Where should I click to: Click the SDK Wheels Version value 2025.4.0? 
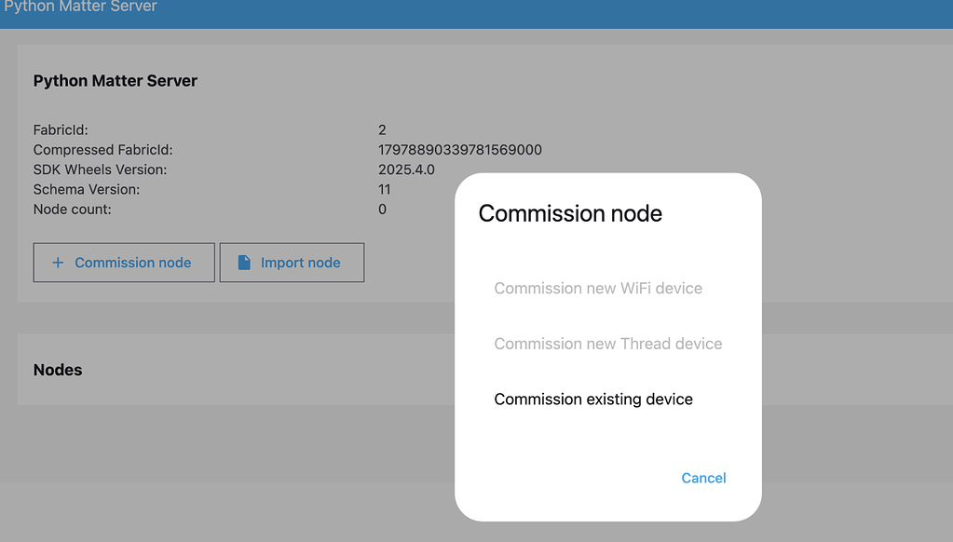[406, 169]
